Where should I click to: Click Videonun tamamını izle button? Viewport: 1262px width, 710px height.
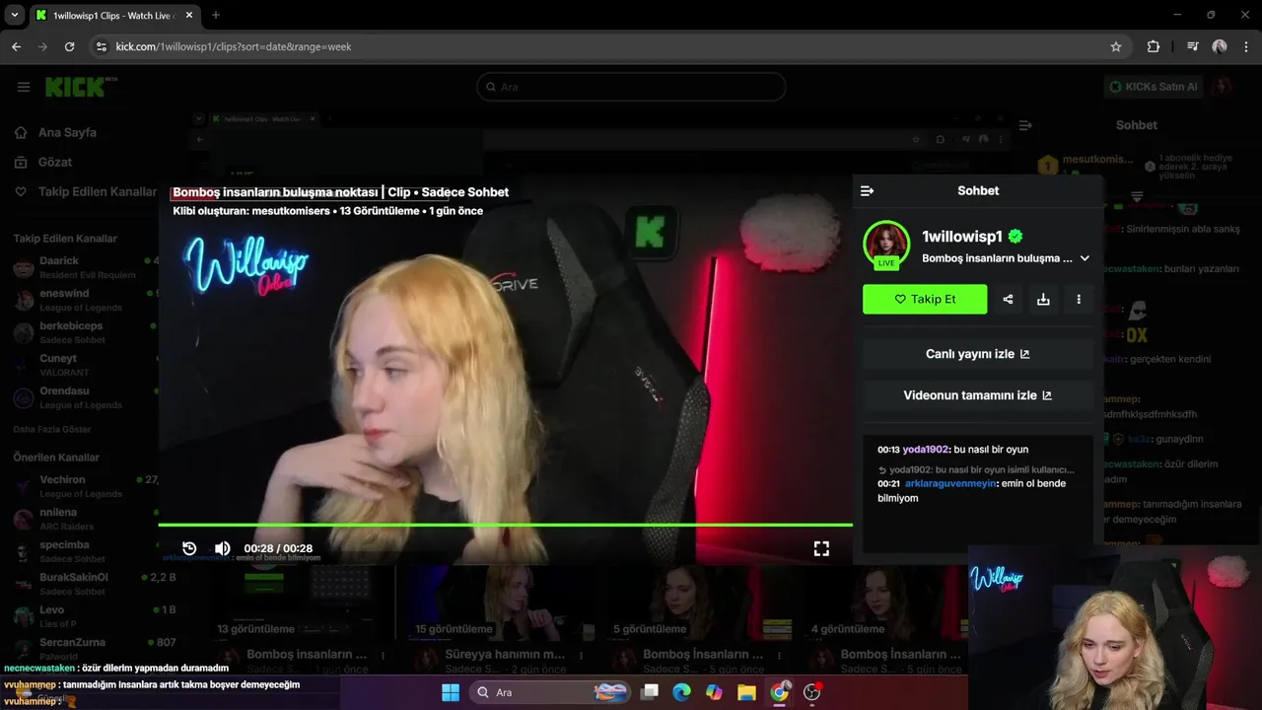978,395
